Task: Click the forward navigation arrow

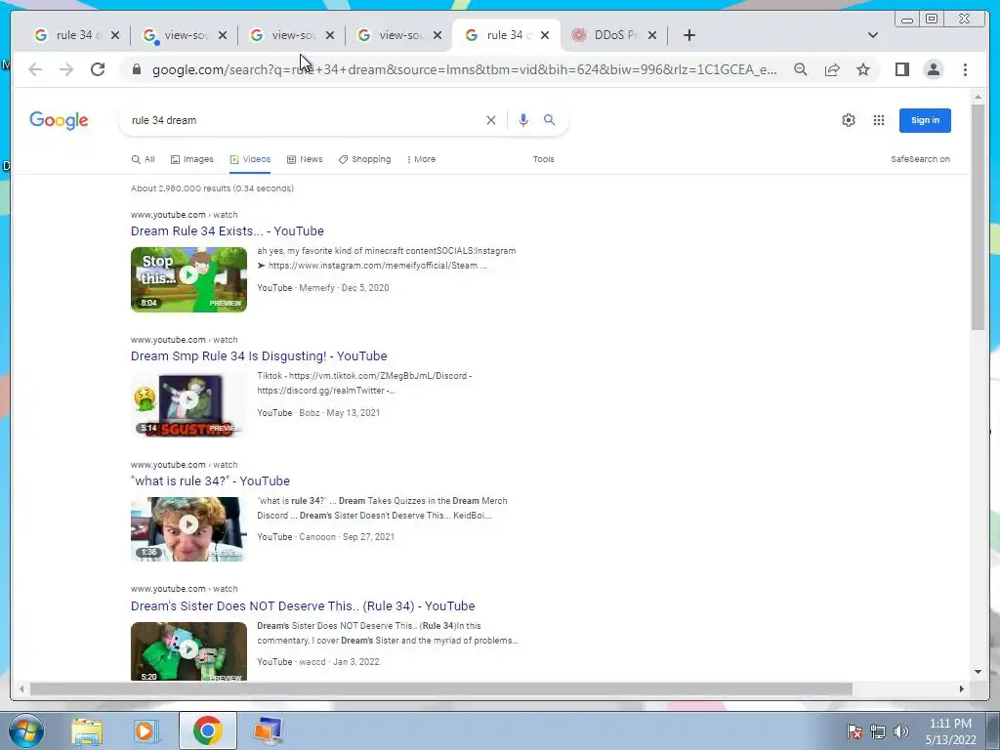Action: click(x=66, y=69)
